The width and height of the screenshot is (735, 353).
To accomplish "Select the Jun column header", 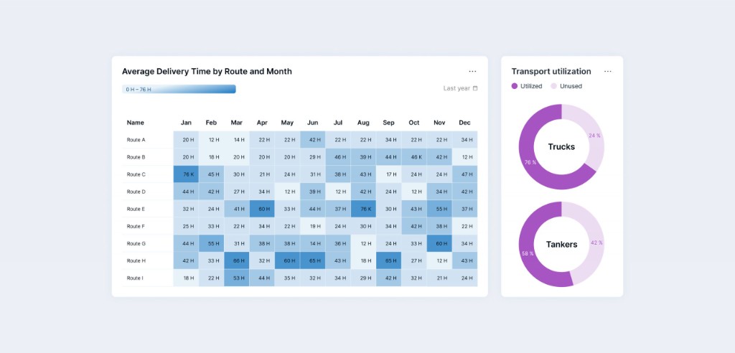I will pyautogui.click(x=312, y=123).
